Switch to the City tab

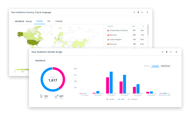49,21
